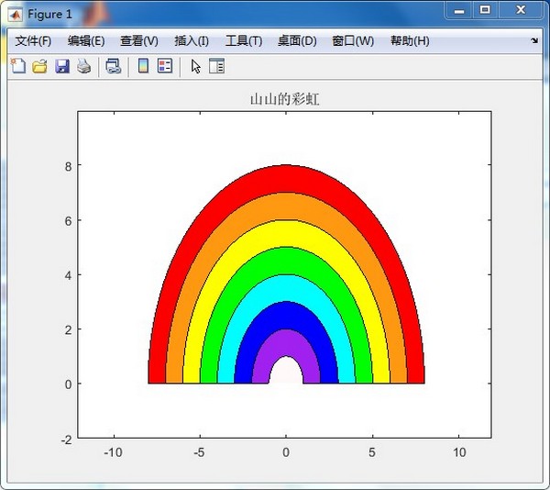This screenshot has height=490, width=550.
Task: Open the 工具(T) menu
Action: 244,41
